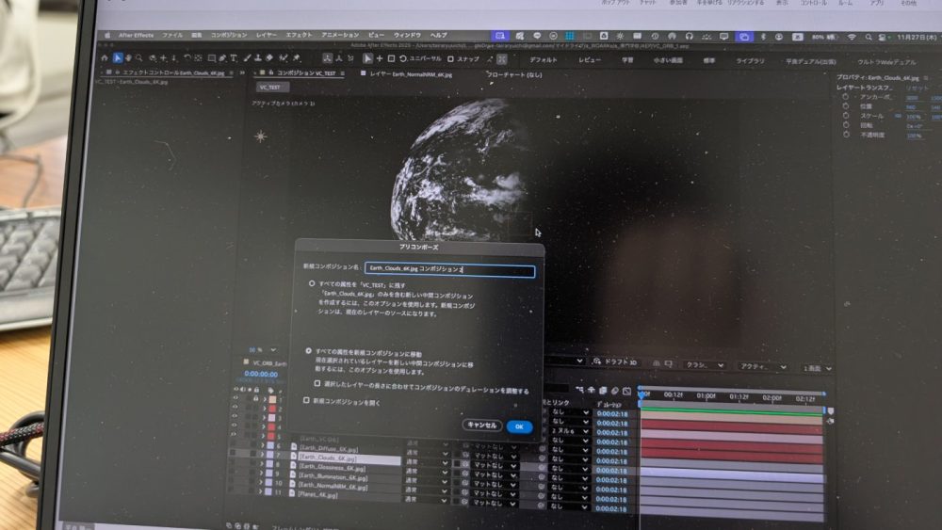Open the クラシック renderer dropdown
942x530 pixels.
[704, 365]
